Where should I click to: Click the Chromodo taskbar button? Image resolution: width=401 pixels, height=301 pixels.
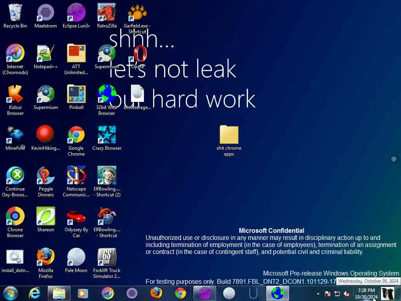click(x=108, y=293)
